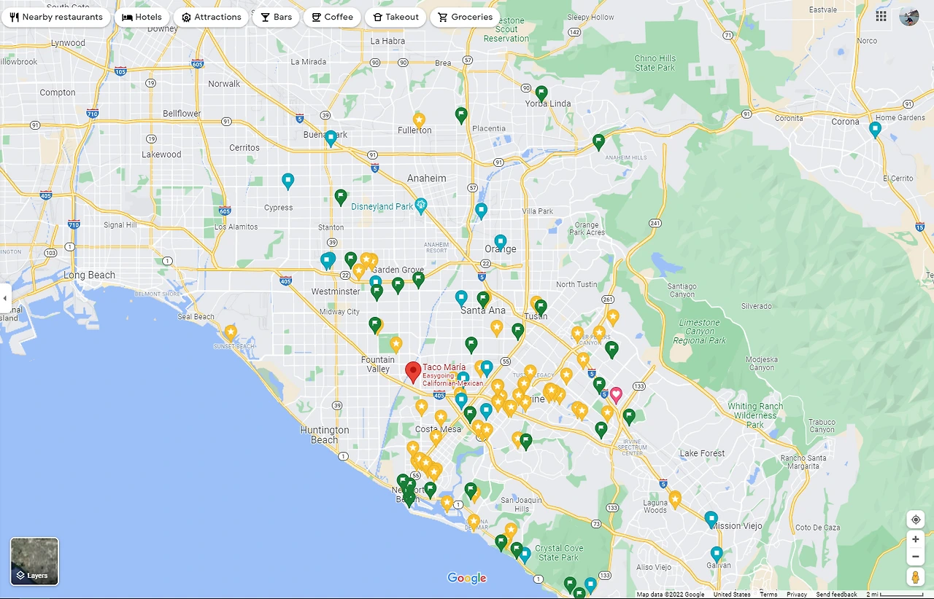Open the Taco María place label
Image resolution: width=934 pixels, height=599 pixels.
tap(444, 367)
